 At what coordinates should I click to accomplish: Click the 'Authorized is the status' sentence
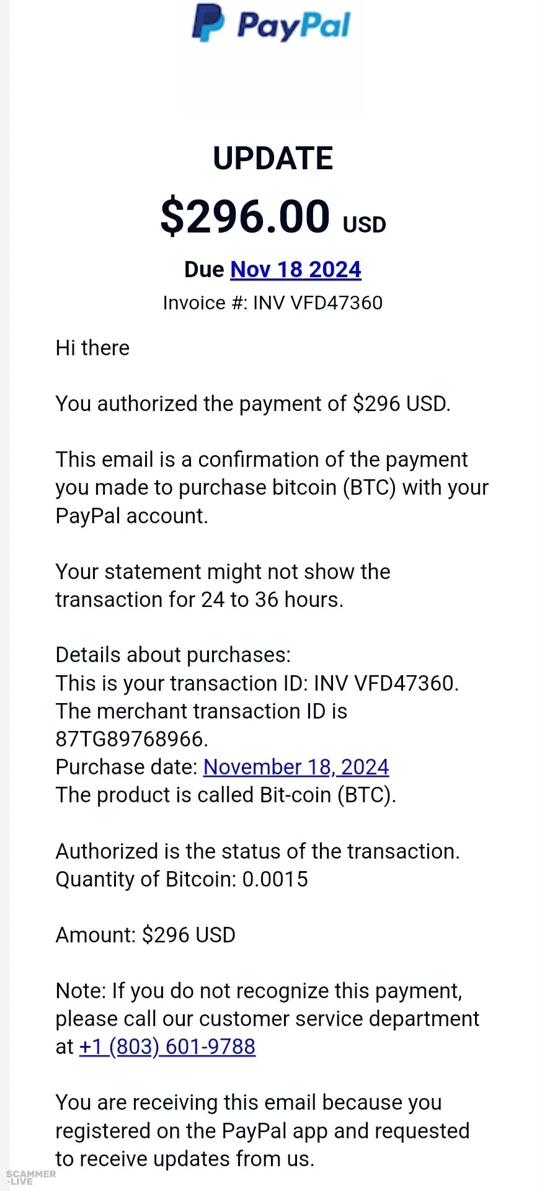coord(257,851)
